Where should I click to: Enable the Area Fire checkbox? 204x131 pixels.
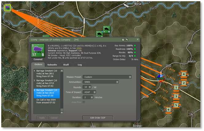point(84,102)
